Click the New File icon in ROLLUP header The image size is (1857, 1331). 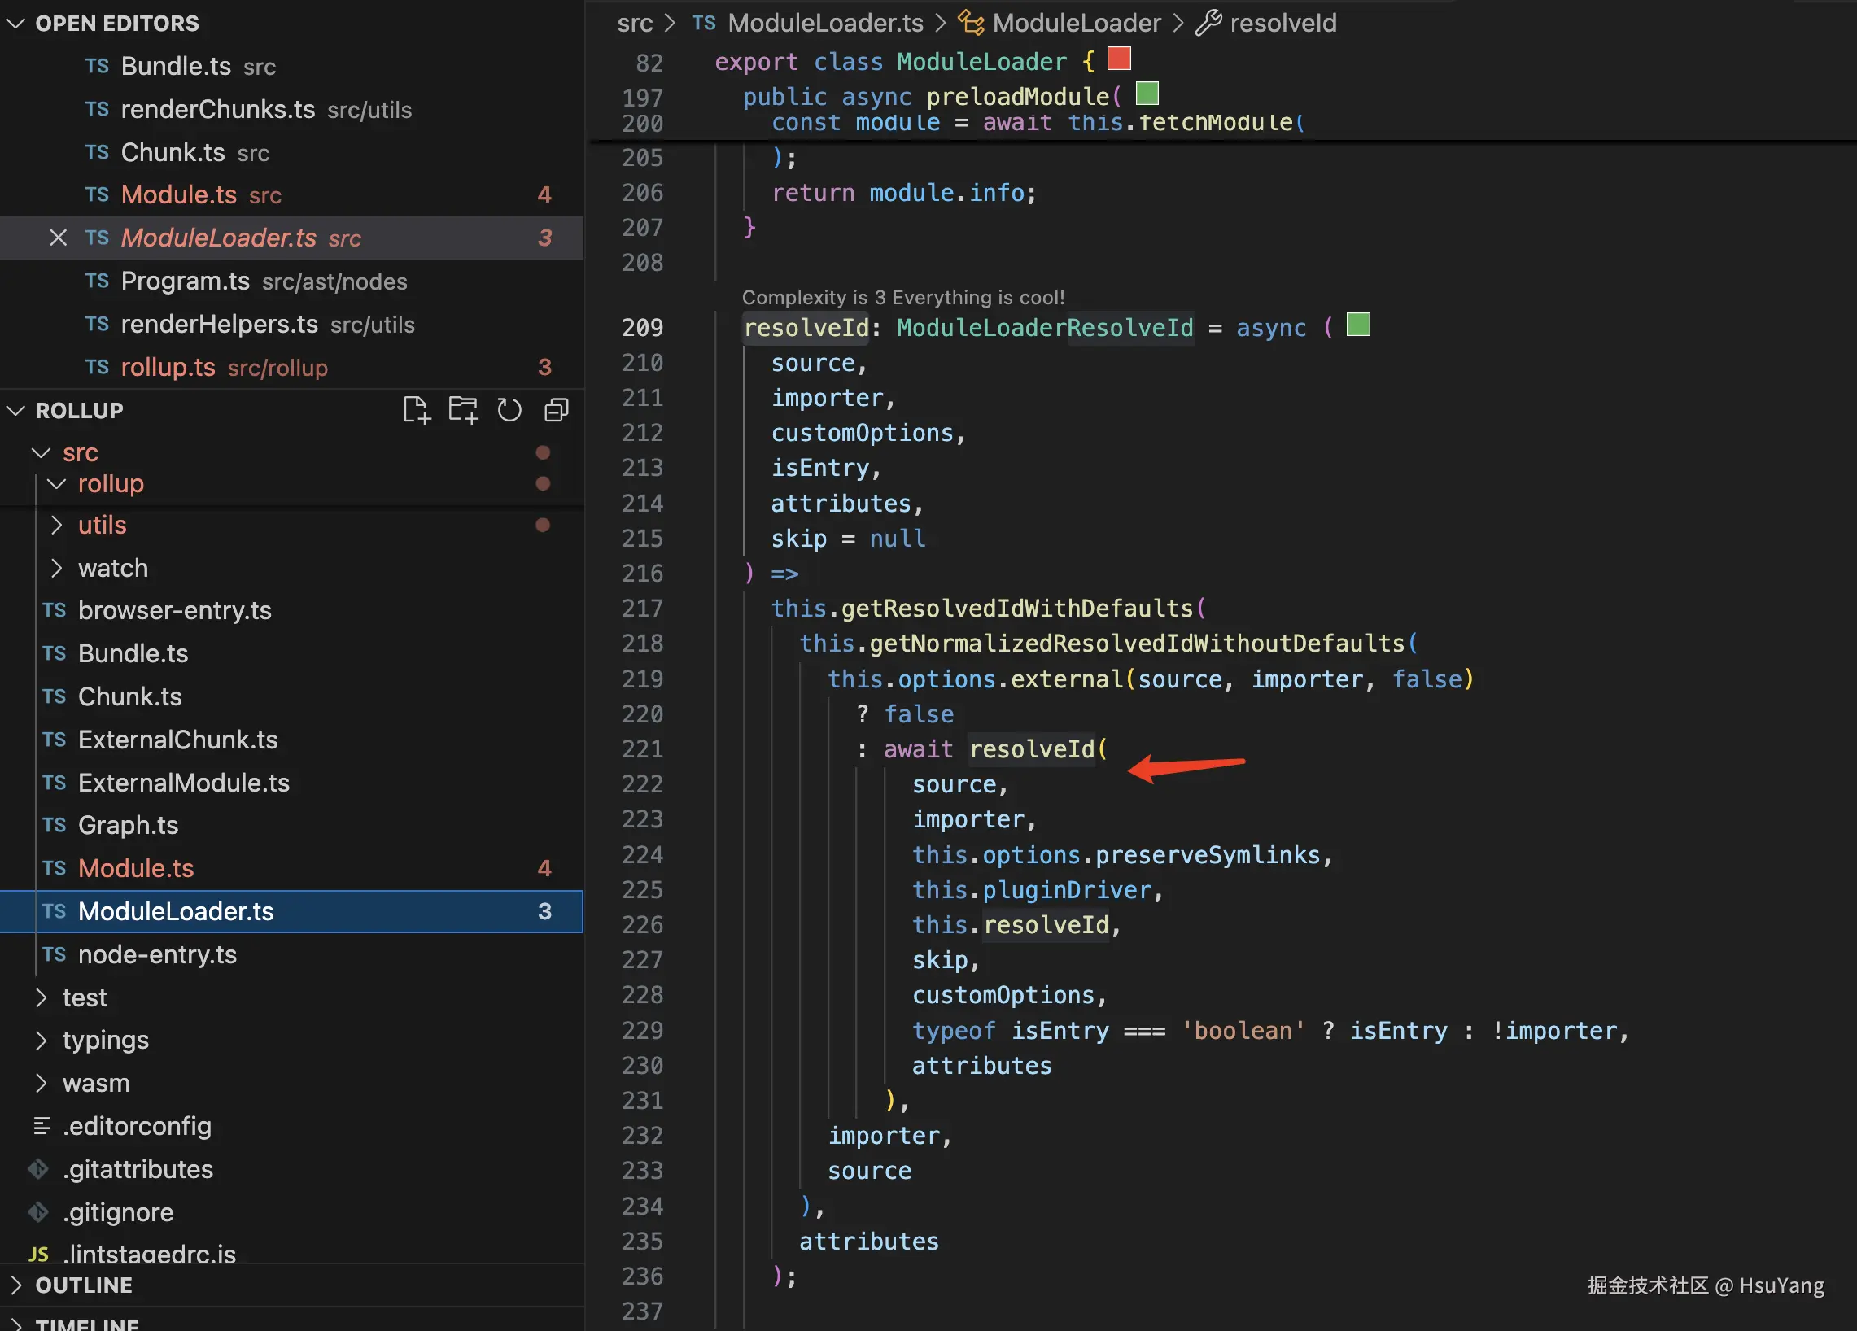[x=416, y=410]
